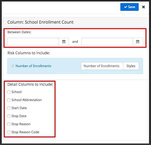The image size is (151, 145).
Task: Click the start date input field
Action: [x=33, y=42]
